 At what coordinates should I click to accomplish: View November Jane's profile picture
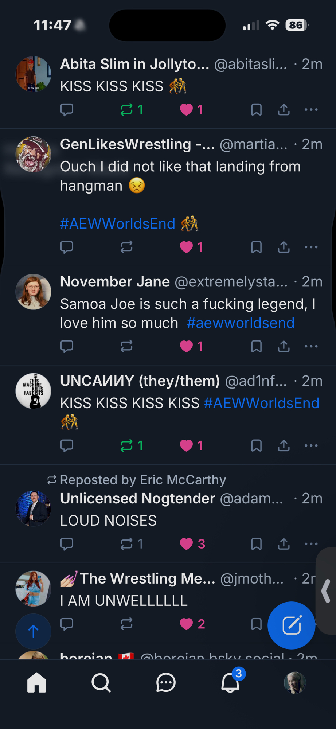pyautogui.click(x=34, y=292)
